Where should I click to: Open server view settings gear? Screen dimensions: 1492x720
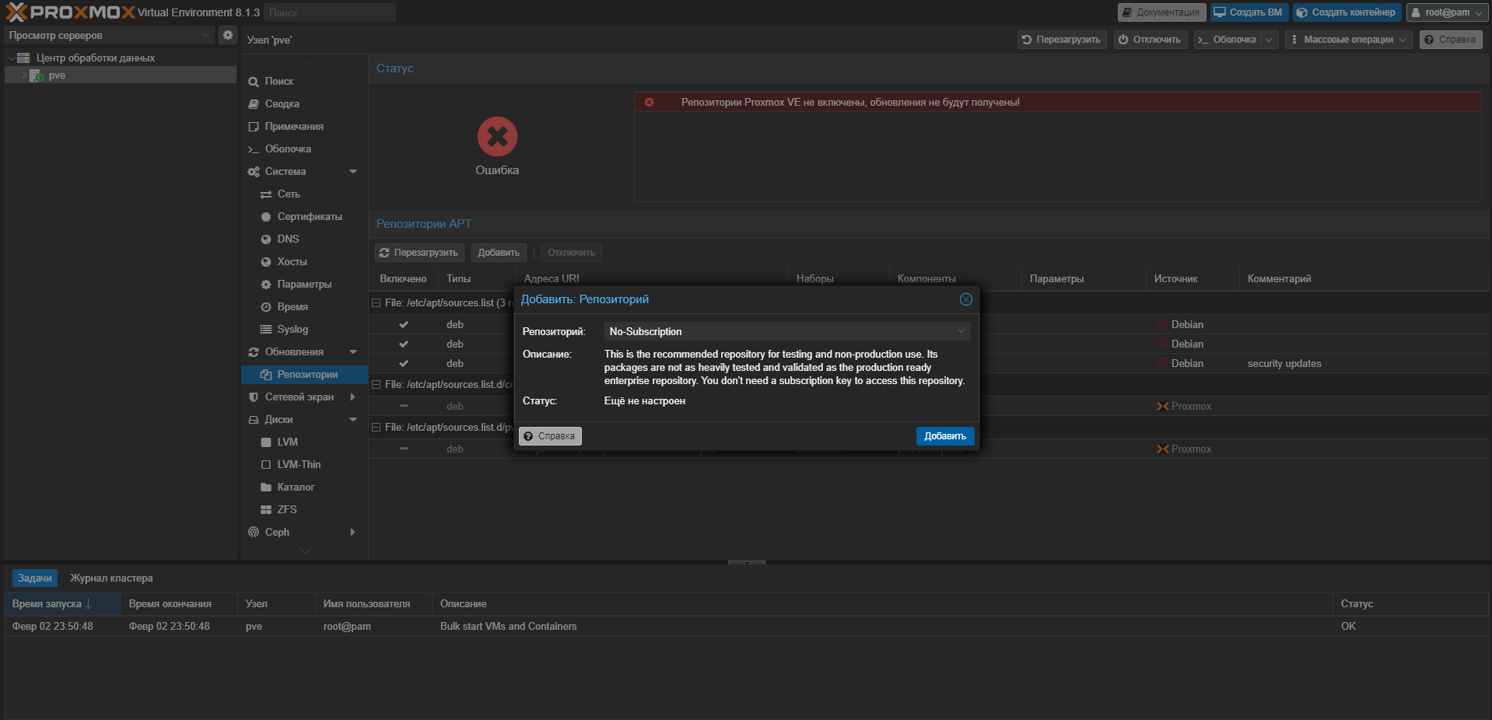[x=228, y=35]
